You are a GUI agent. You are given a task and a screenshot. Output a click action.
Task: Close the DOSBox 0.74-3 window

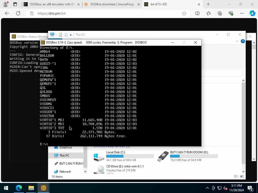[196, 42]
